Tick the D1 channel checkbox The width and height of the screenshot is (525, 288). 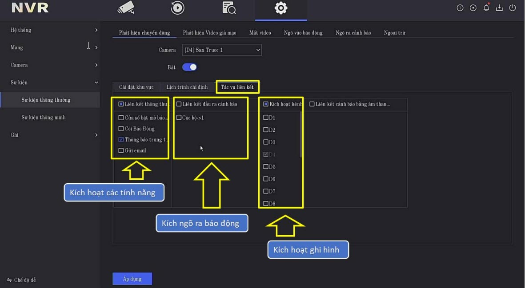click(266, 118)
